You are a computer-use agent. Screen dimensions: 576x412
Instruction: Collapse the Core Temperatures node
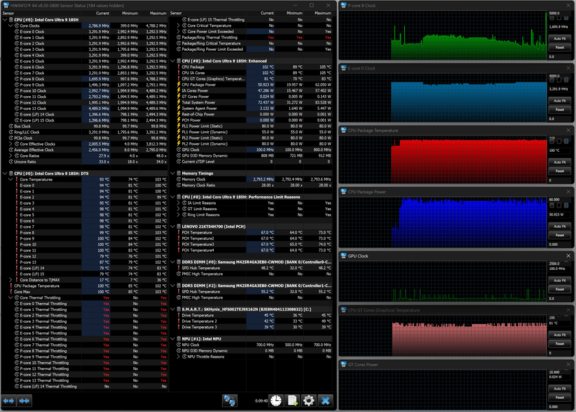pyautogui.click(x=10, y=179)
